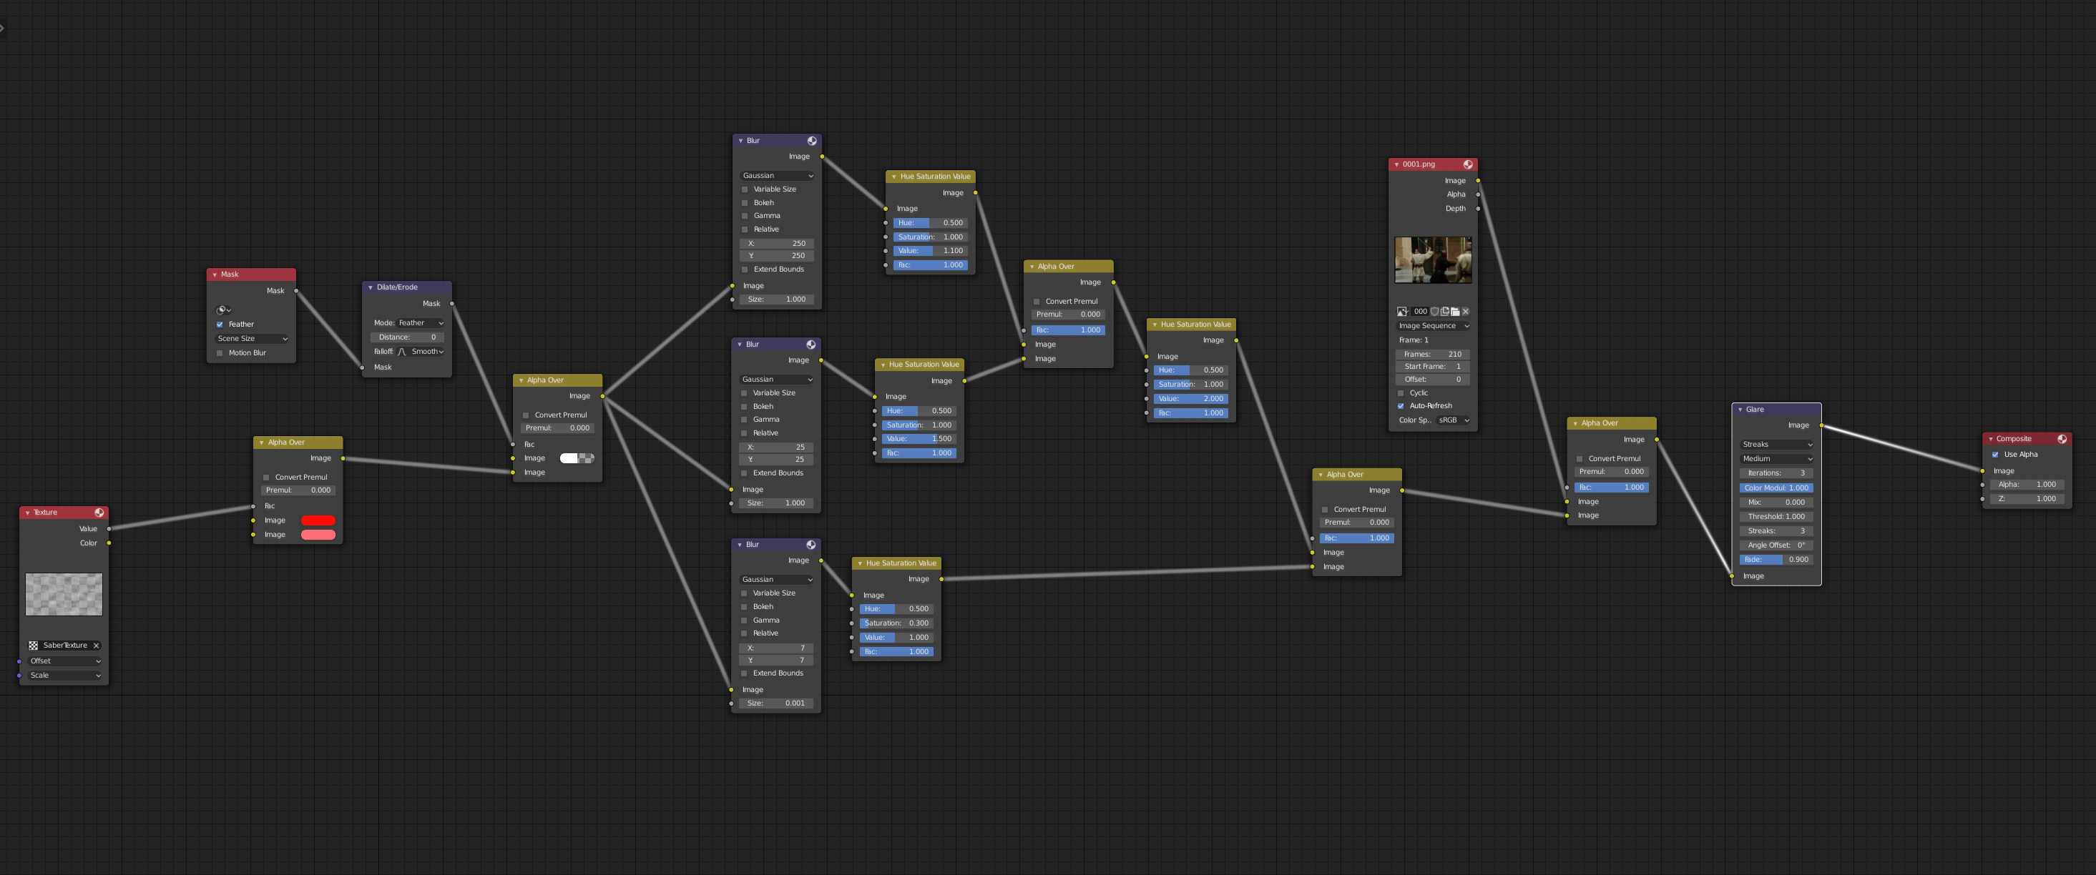Screen dimensions: 2096x875
Task: Adjust Fade slider in Glare node
Action: click(x=1777, y=560)
